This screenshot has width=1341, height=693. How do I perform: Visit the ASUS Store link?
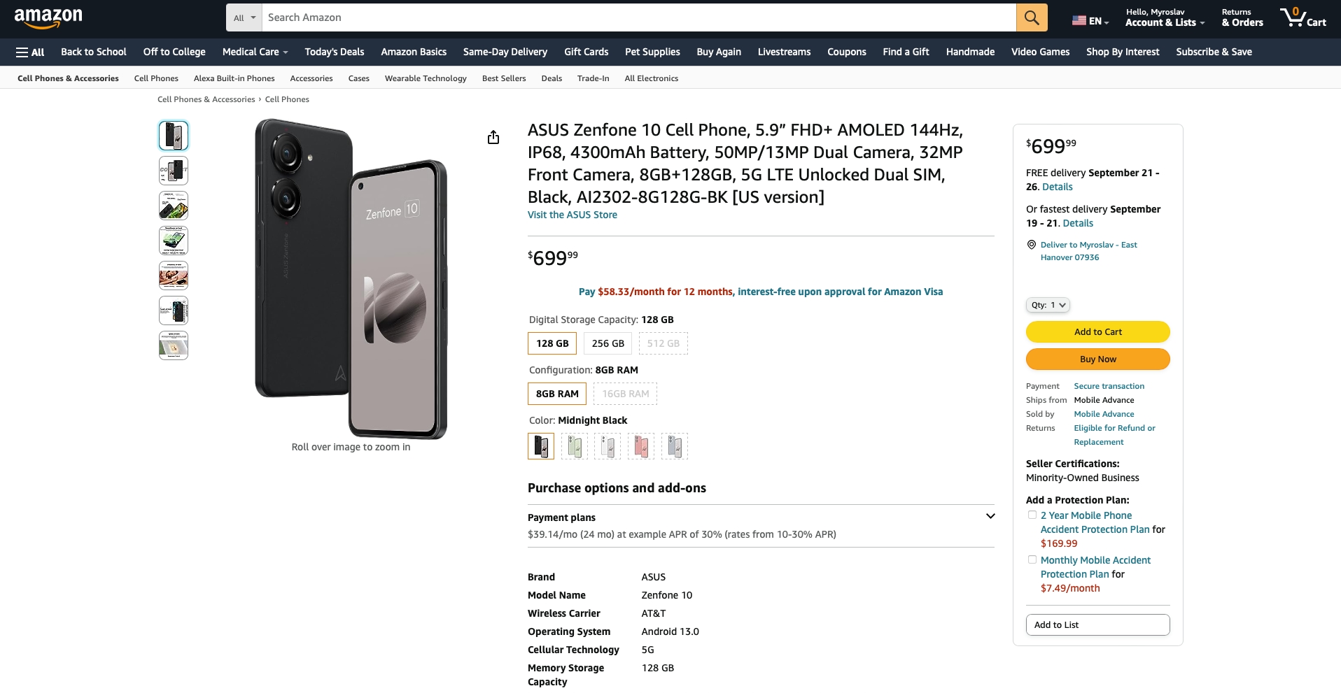coord(573,215)
